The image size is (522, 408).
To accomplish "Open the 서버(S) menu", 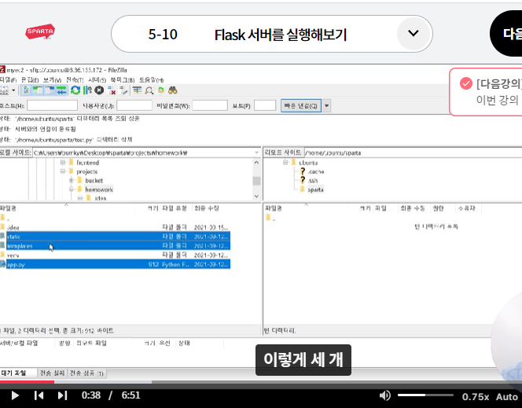I will 97,80.
